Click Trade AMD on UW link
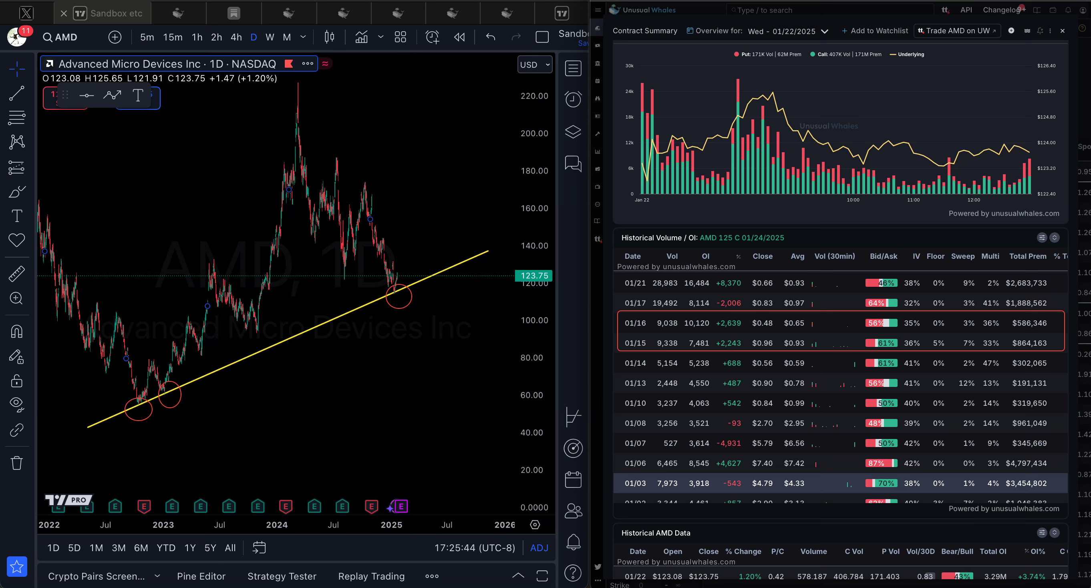 click(x=957, y=30)
